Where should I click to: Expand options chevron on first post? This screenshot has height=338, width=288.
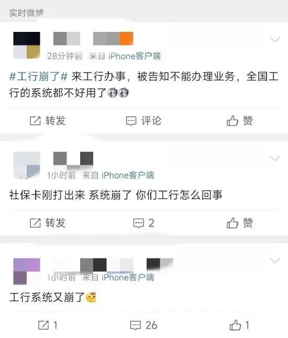[275, 40]
